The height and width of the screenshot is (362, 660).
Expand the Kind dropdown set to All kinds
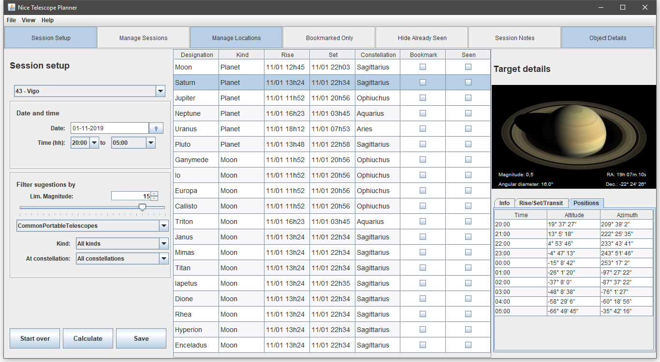click(x=163, y=243)
